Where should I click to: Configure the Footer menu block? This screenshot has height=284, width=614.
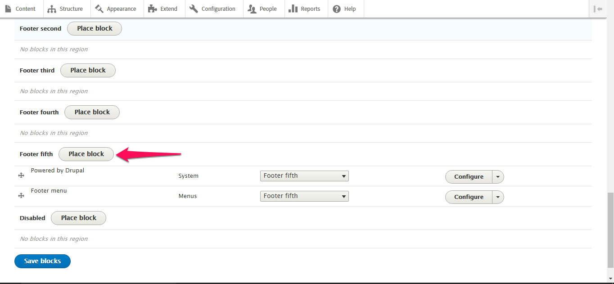[469, 197]
